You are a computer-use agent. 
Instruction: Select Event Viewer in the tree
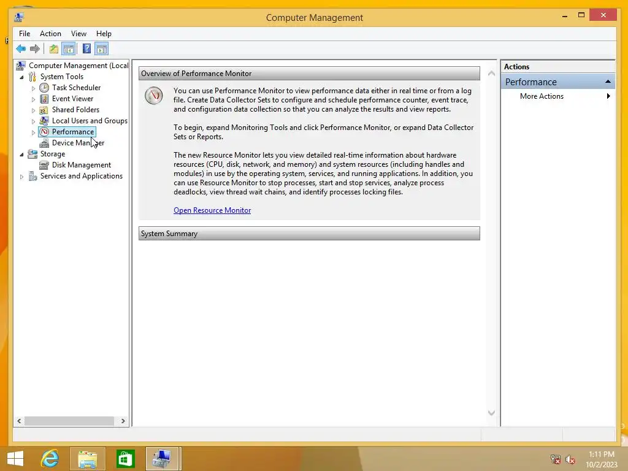[72, 99]
